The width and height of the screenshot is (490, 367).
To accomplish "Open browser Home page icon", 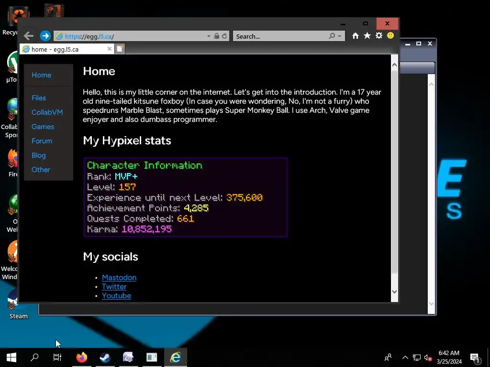I will tap(356, 35).
